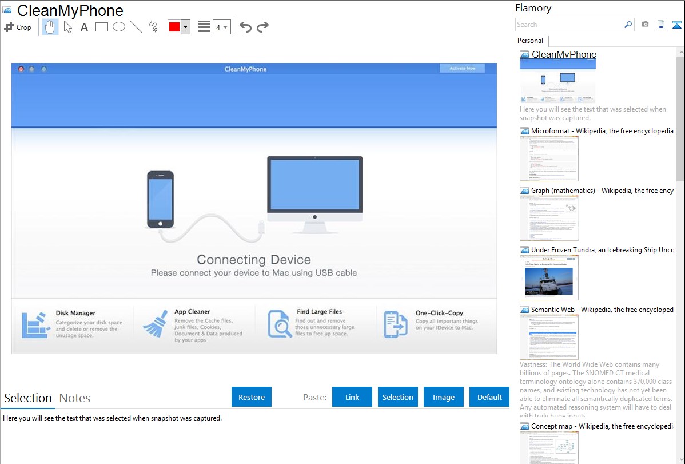Click the 'Please connect your device to Mac' text

254,273
